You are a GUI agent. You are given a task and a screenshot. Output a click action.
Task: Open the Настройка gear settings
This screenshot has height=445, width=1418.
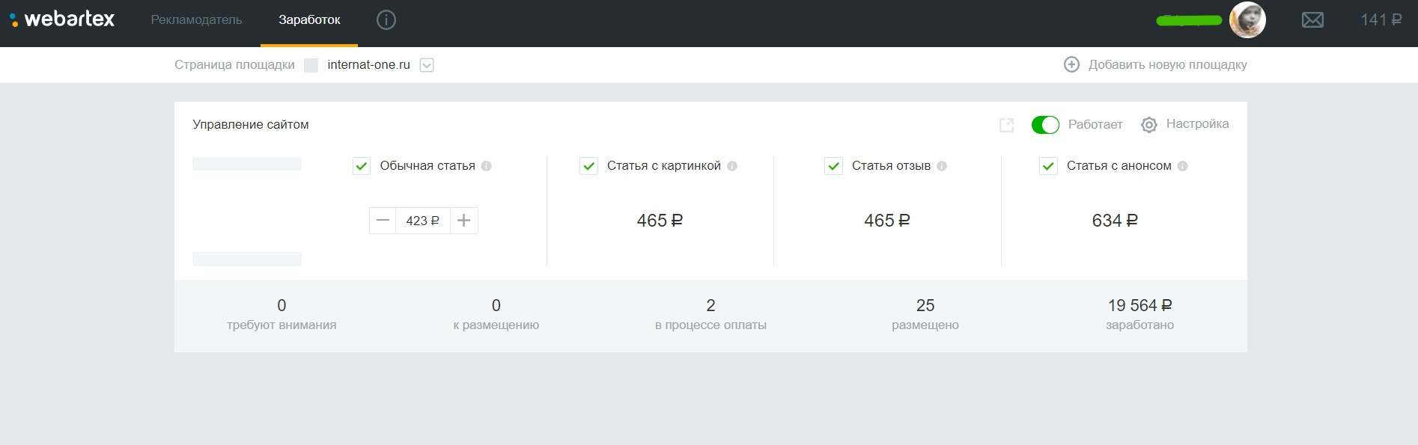click(1149, 125)
